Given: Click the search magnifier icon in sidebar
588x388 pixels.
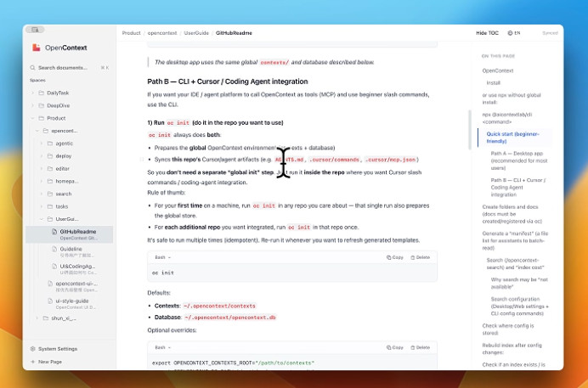Looking at the screenshot, I should click(x=32, y=68).
